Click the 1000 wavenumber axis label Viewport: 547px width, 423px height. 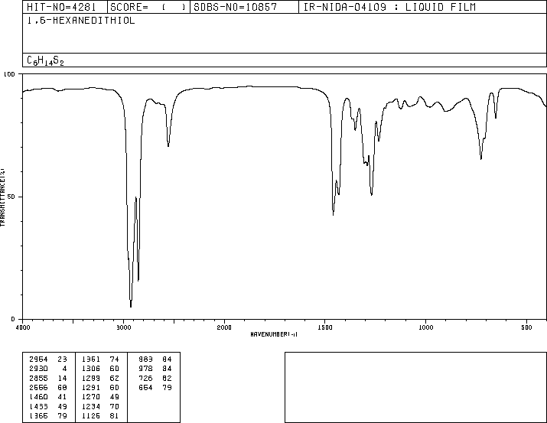tap(425, 327)
